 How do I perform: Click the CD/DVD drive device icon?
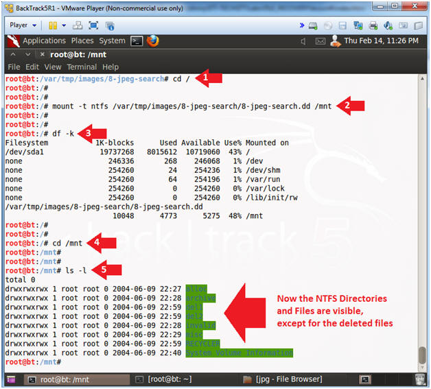tap(328, 26)
